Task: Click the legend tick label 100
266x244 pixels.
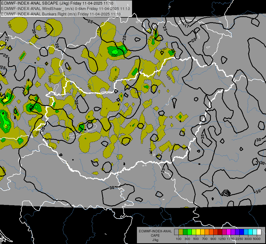Action: pos(179,239)
